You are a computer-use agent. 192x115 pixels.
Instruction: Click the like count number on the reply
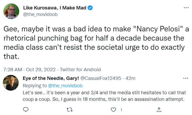(x=121, y=109)
